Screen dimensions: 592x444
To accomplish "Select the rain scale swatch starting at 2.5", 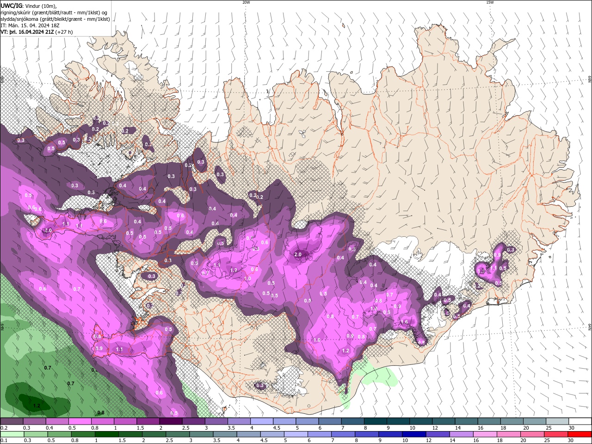I will coord(178,434).
